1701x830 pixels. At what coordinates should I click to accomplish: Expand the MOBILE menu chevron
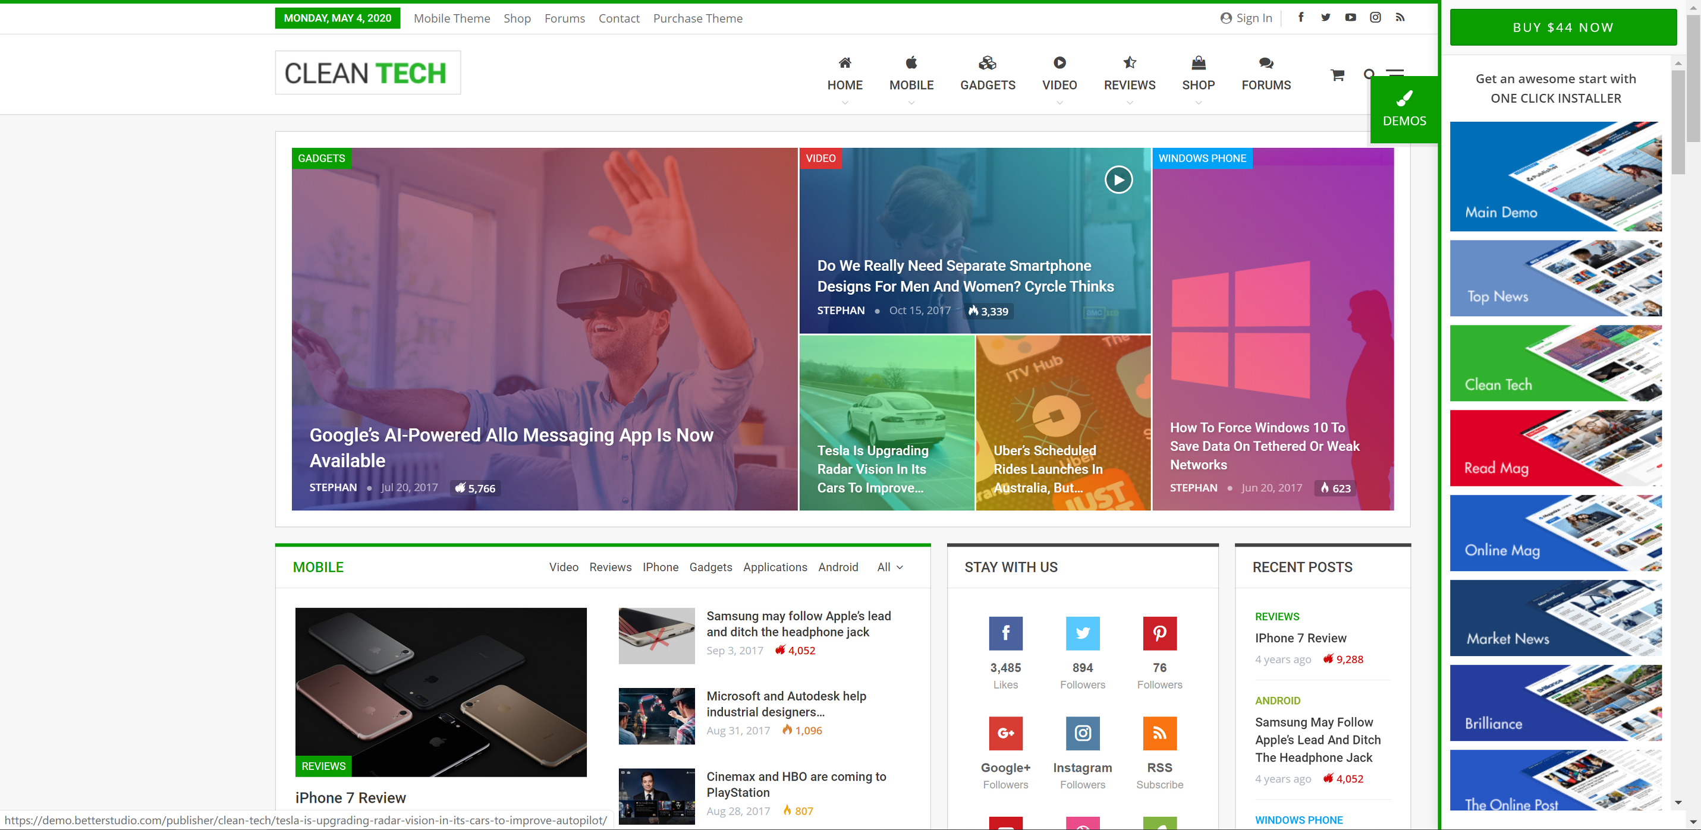[x=911, y=103]
